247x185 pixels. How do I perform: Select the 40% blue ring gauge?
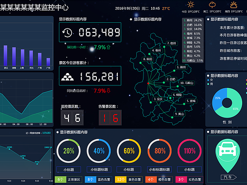tap(99, 151)
